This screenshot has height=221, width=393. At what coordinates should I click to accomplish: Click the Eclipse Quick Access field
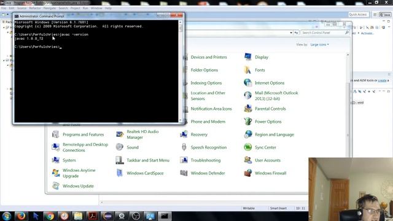pyautogui.click(x=358, y=15)
